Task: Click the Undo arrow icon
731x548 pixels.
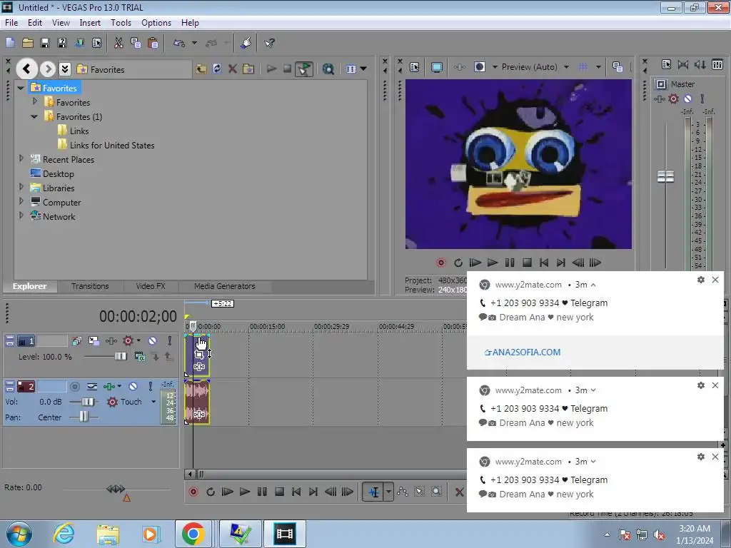Action: (179, 43)
